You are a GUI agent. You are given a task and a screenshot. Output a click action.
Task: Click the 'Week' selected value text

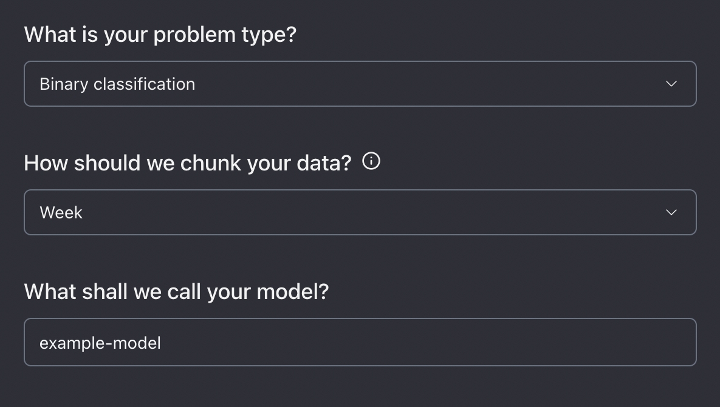point(61,212)
